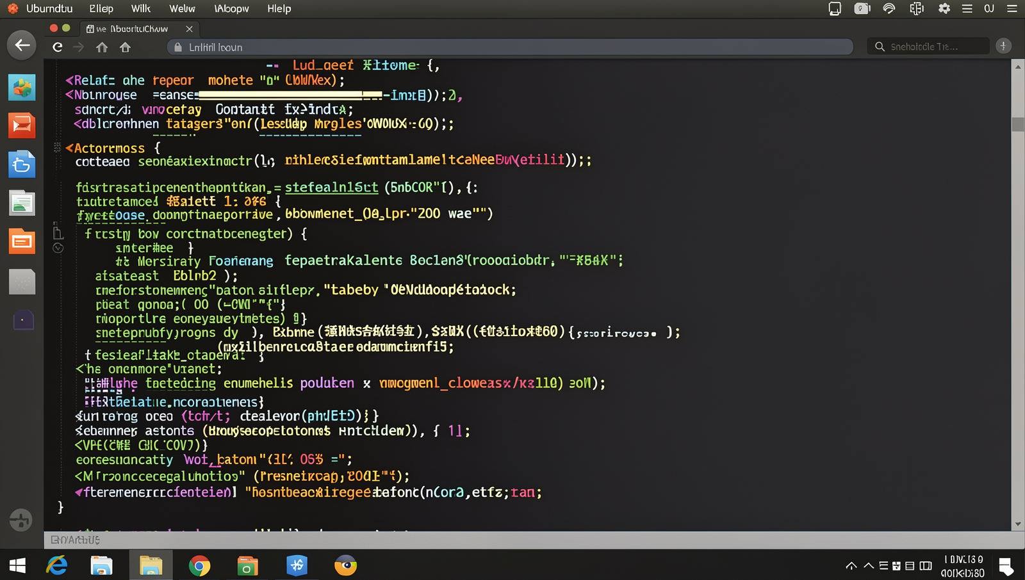
Task: Click the 'EIN'Artiuс' label in the status bar
Action: click(75, 540)
